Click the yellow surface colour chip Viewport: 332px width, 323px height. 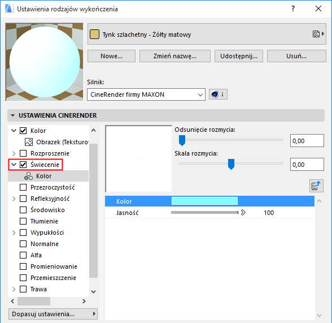[x=94, y=35]
